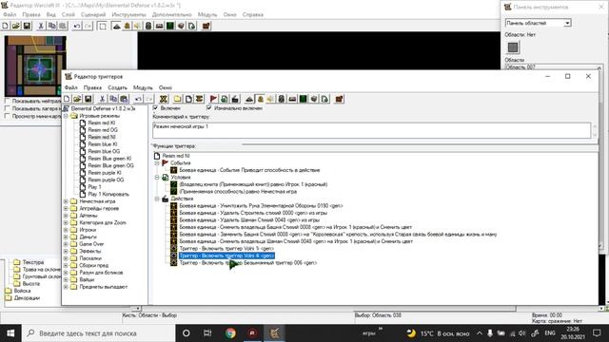Open Test Map icon in Trigger Editor toolbar
609x342 pixels.
(x=339, y=99)
